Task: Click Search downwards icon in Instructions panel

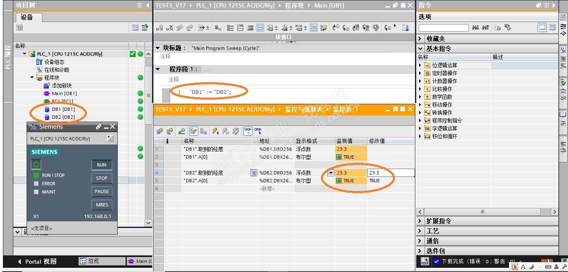Action: (x=476, y=27)
